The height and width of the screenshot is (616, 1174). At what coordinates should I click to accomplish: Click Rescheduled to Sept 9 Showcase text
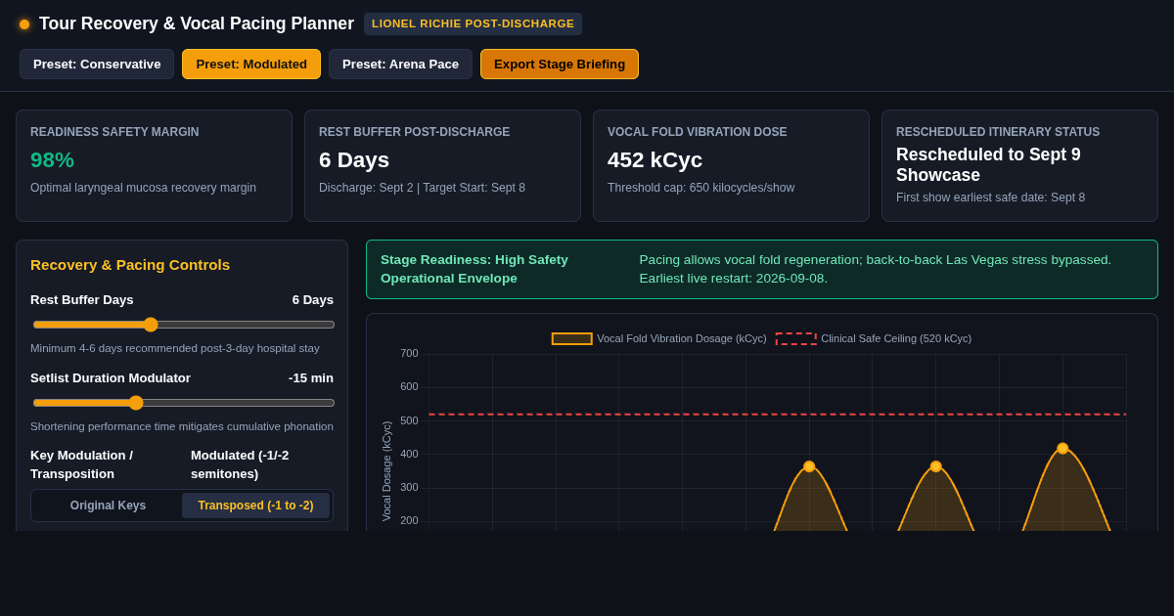point(988,165)
